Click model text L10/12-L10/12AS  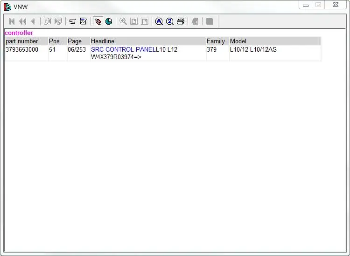coord(253,49)
